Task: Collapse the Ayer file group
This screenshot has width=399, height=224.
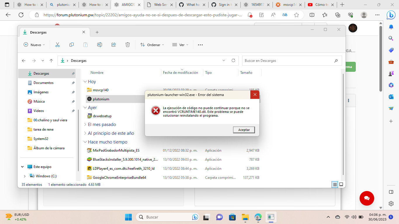Action: coord(85,108)
